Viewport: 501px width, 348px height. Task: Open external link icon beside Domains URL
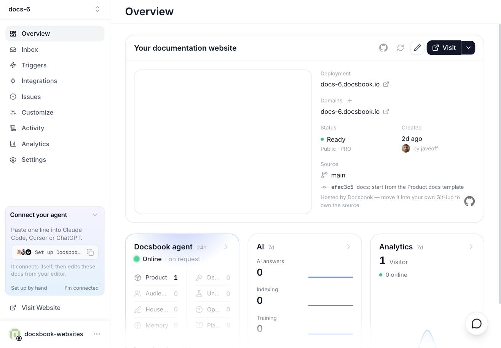tap(386, 112)
